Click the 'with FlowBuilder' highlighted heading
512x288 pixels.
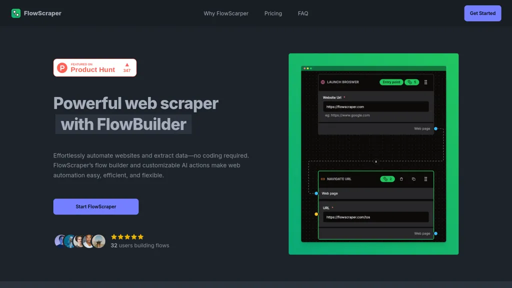(123, 124)
